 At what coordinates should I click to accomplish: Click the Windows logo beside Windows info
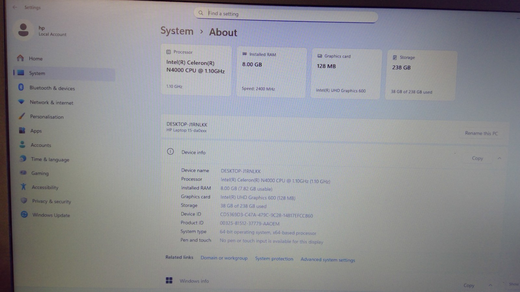pyautogui.click(x=169, y=280)
